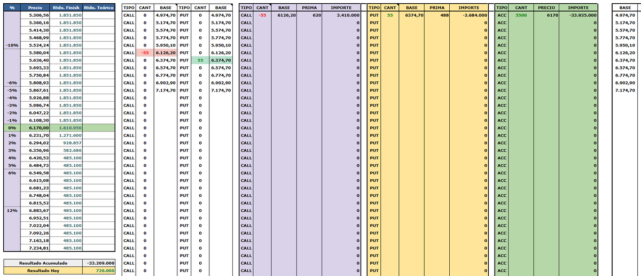Select premium 620 in purple section
This screenshot has height=276, width=641.
[309, 16]
